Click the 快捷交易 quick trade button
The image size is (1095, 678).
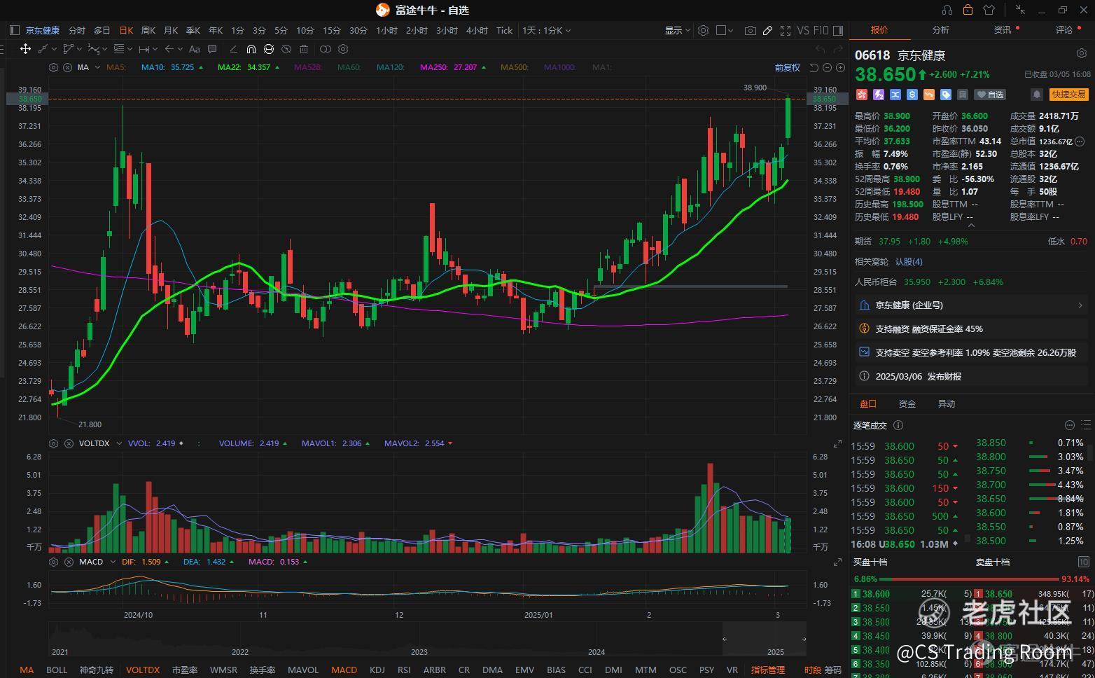click(x=1068, y=95)
